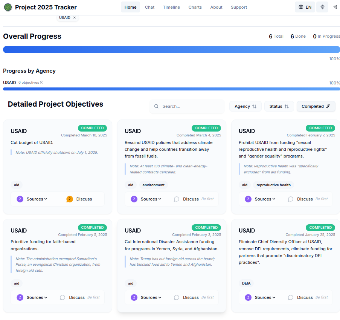Click Discuss on faith-based organizations card
This screenshot has height=320, width=340.
coord(79,297)
